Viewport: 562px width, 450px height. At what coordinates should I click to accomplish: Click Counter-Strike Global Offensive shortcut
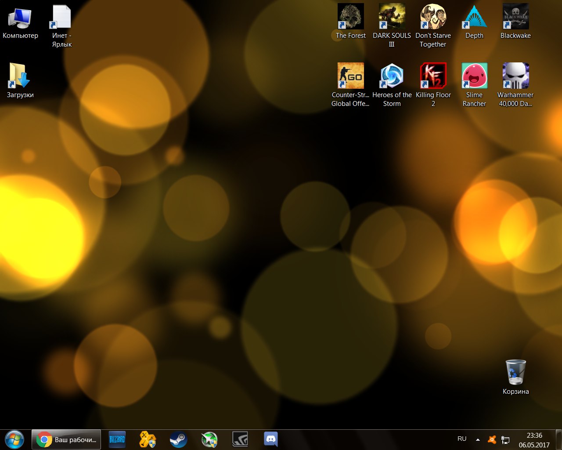(350, 76)
